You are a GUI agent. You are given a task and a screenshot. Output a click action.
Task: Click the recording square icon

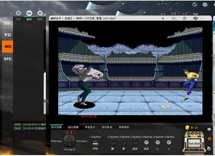click(185, 18)
